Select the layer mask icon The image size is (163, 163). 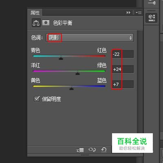click(x=46, y=22)
